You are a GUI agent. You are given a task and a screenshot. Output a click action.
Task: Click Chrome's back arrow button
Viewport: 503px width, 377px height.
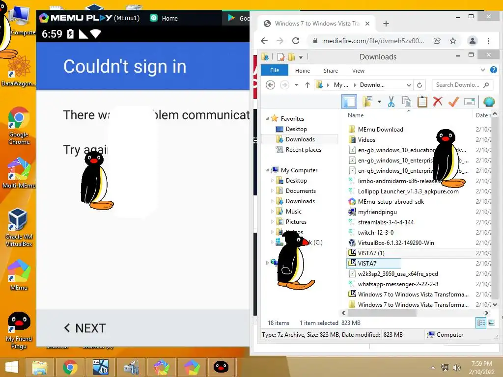pos(264,41)
